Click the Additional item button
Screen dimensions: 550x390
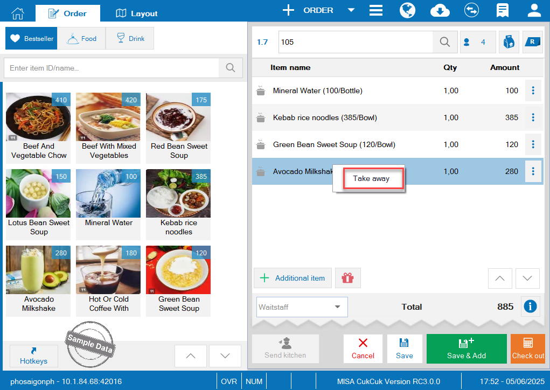[293, 278]
